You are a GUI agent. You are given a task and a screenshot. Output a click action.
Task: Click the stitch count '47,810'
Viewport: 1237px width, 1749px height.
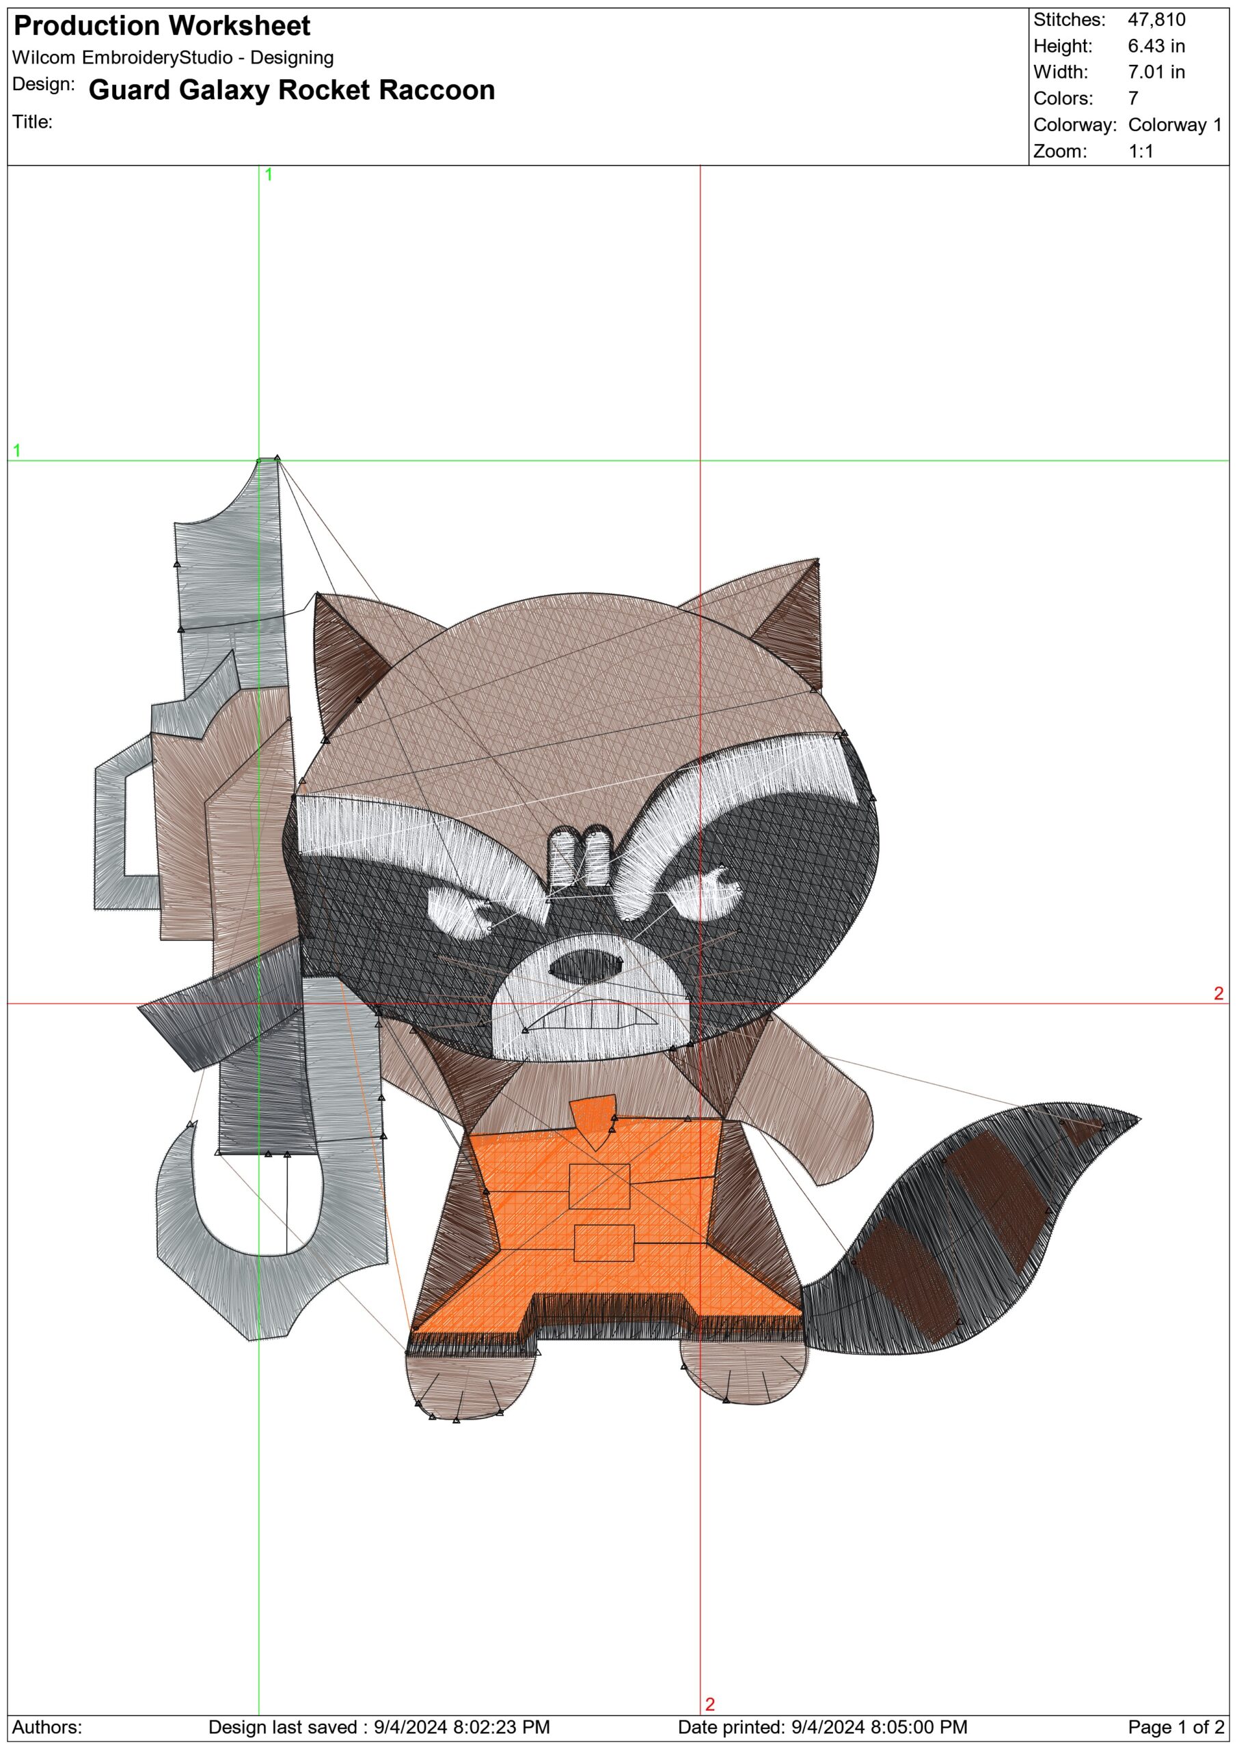point(1156,20)
